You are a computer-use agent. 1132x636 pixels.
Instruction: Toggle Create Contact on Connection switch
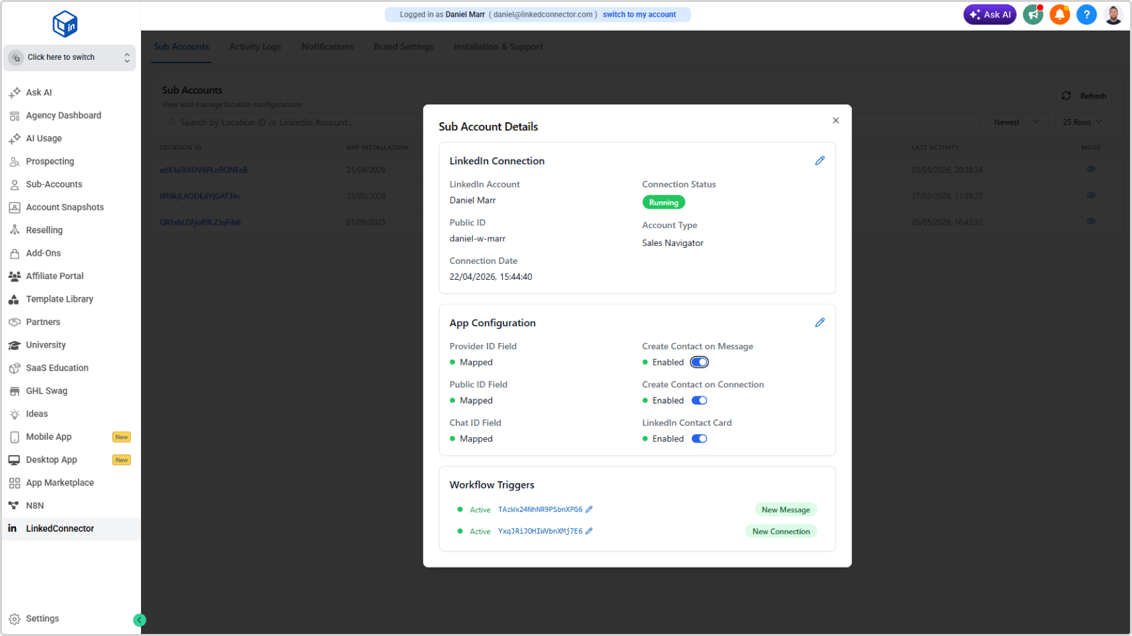[x=699, y=401]
